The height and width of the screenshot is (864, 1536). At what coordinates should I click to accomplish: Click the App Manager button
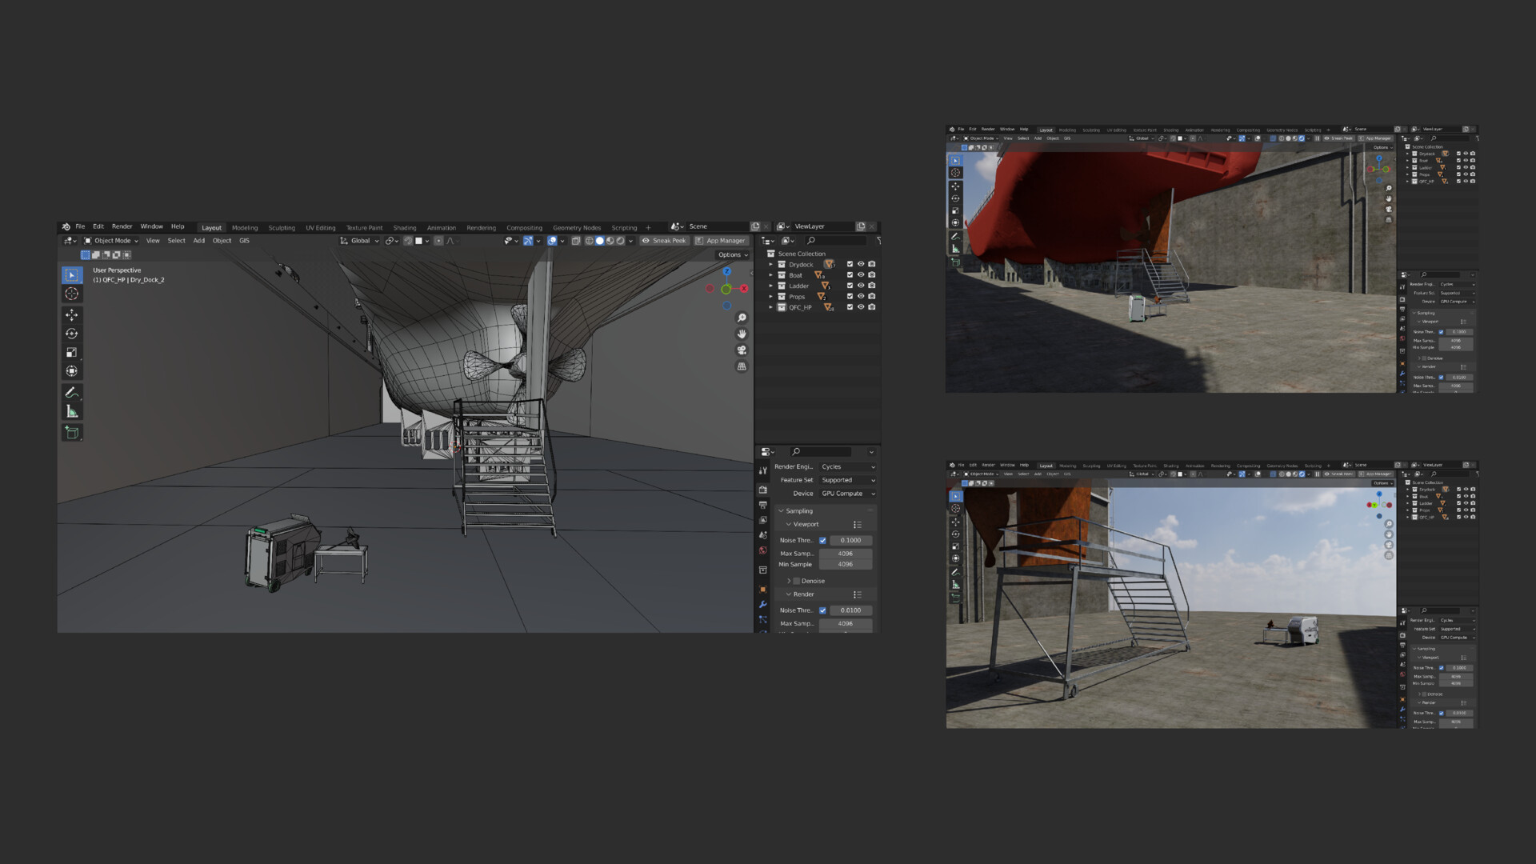(720, 240)
